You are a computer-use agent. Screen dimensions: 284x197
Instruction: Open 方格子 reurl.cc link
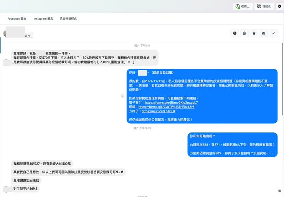[159, 111]
